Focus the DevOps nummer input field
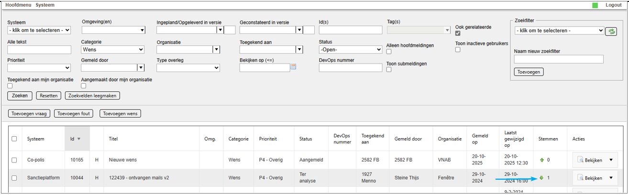Screen dimensions: 629x195 (x=351, y=68)
